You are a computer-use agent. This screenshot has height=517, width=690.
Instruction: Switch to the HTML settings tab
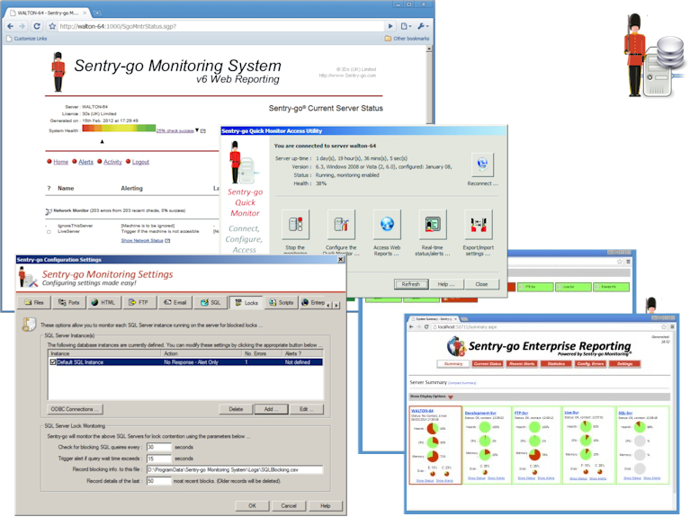point(103,302)
